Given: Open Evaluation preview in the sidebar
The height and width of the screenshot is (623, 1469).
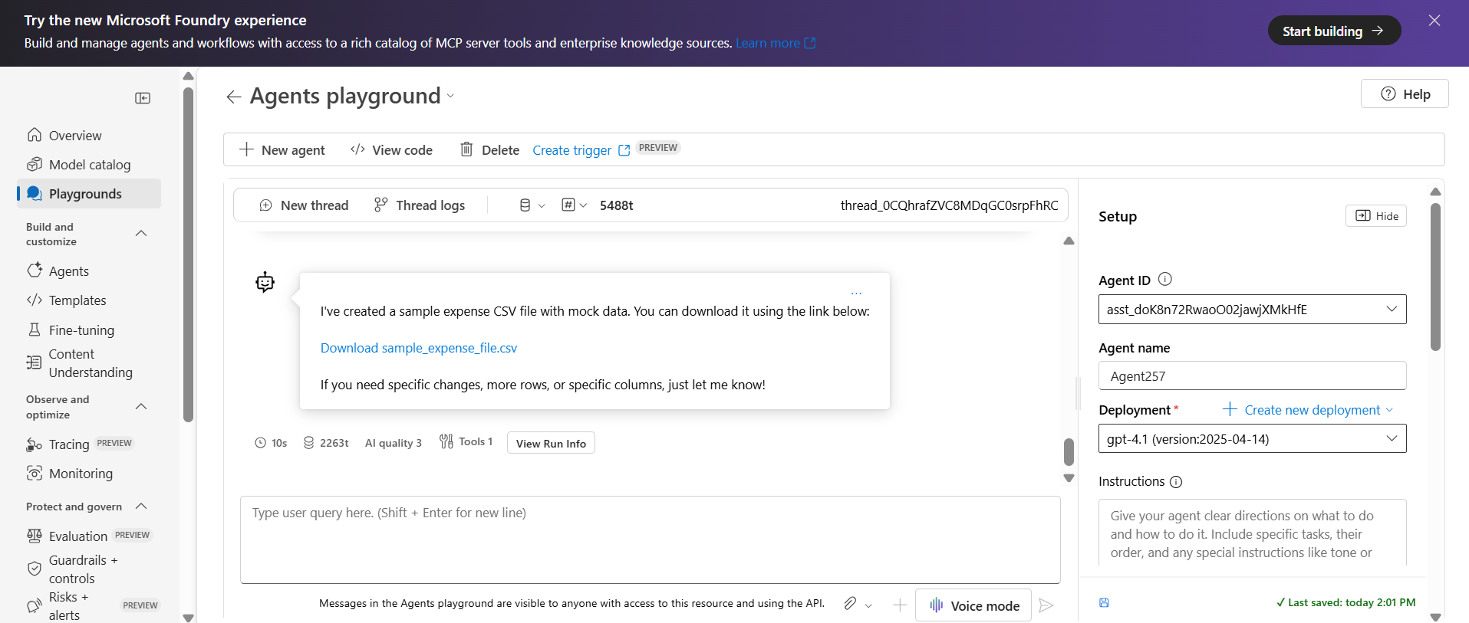Looking at the screenshot, I should coord(89,536).
